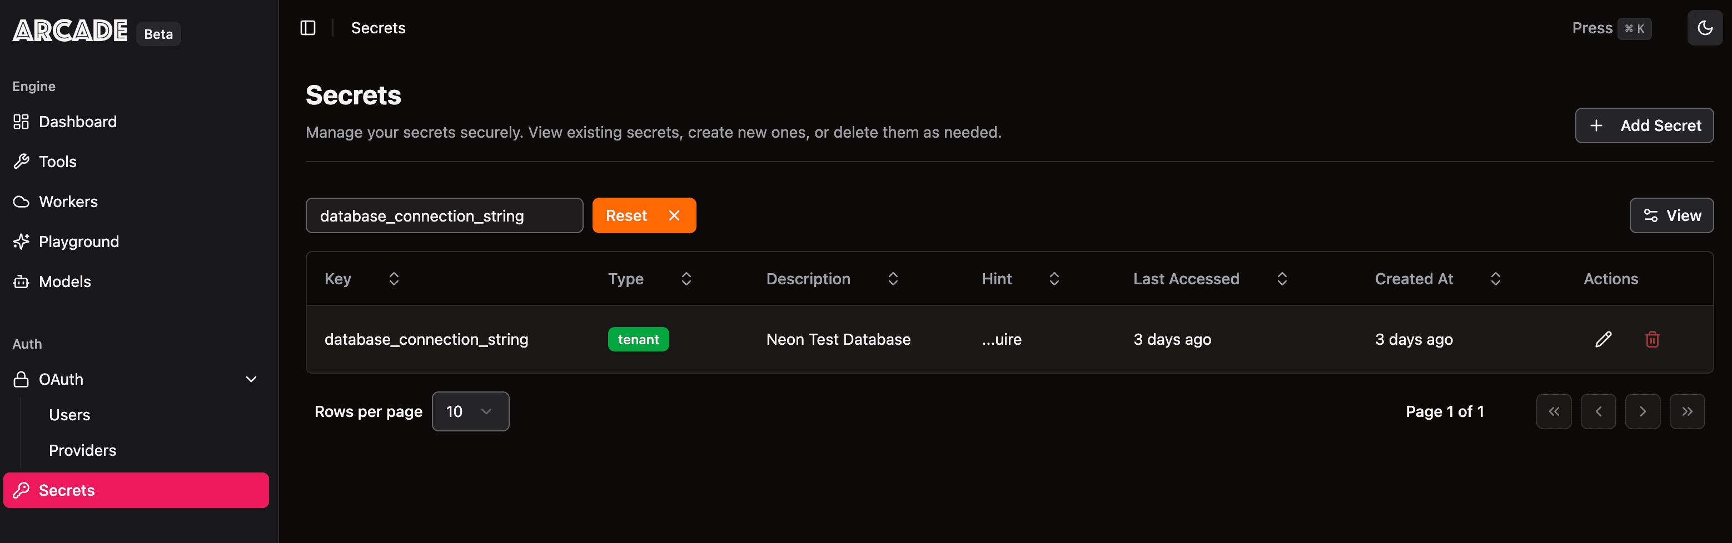Select the Tools section icon
The image size is (1732, 543).
click(21, 162)
